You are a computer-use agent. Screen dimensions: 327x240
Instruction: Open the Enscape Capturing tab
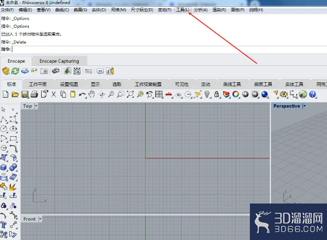coord(59,61)
